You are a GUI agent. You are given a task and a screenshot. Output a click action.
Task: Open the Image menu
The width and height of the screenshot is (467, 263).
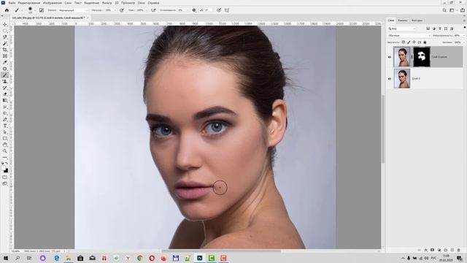click(52, 3)
